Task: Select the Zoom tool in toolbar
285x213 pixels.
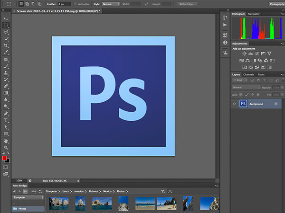Action: coord(6,148)
